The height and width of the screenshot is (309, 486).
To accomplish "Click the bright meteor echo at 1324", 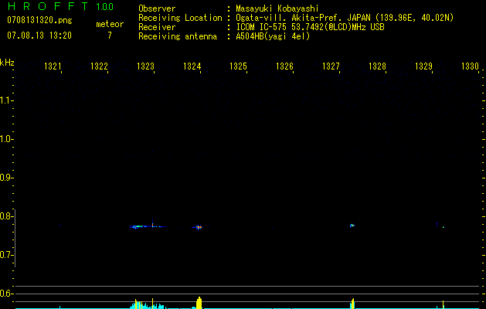I will (199, 227).
